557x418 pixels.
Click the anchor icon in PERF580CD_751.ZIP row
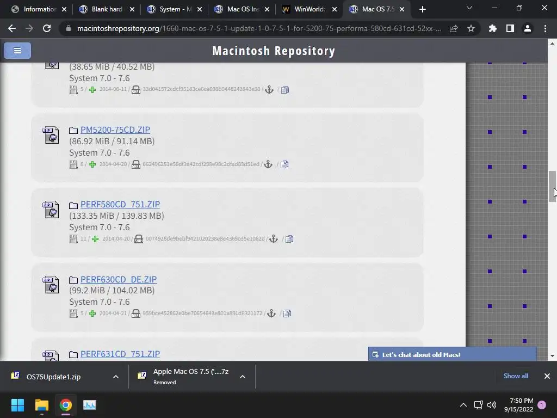(x=273, y=239)
